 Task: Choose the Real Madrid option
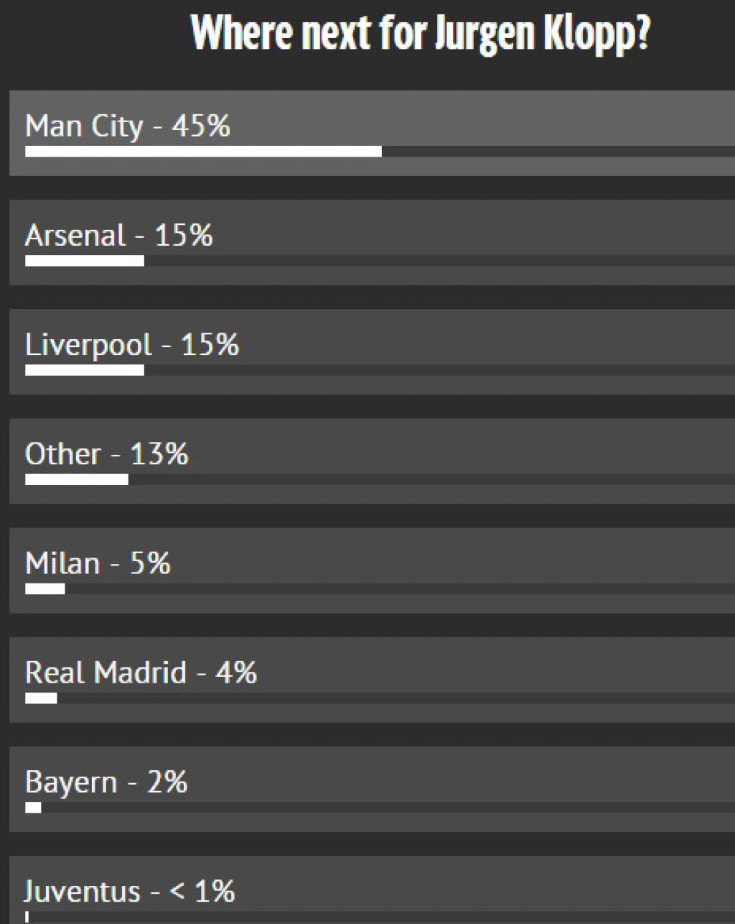point(372,680)
